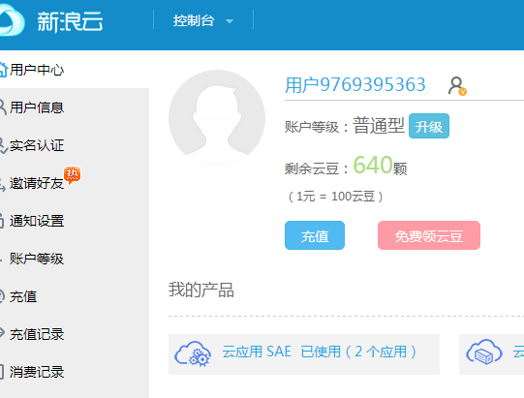
Task: Open 充值记录 in the sidebar
Action: tap(37, 334)
